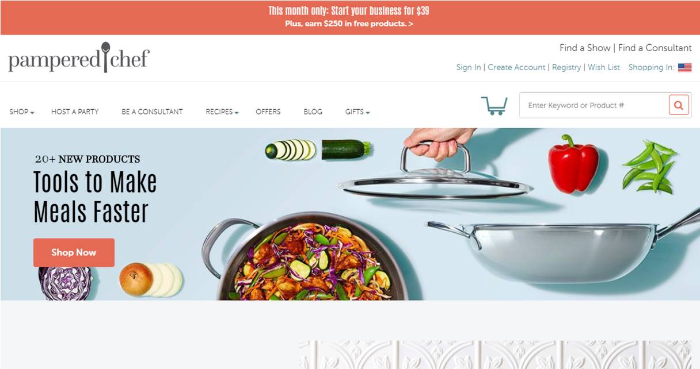Click the Pampered Chef logo
Screen dimensions: 700x369
pos(79,59)
